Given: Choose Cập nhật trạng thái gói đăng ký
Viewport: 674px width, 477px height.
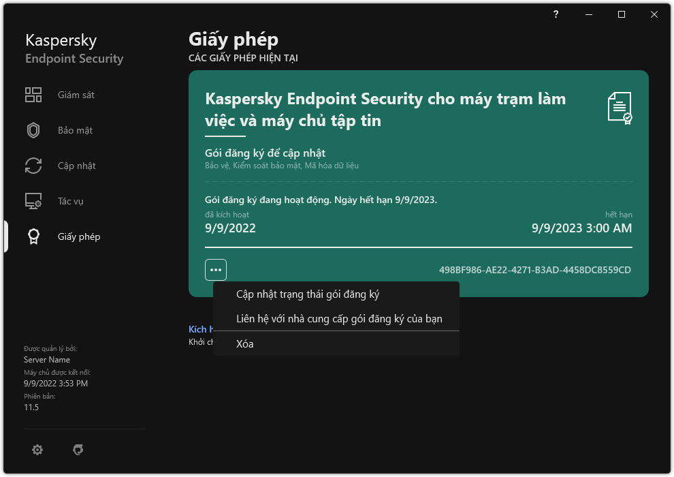Looking at the screenshot, I should [x=307, y=294].
